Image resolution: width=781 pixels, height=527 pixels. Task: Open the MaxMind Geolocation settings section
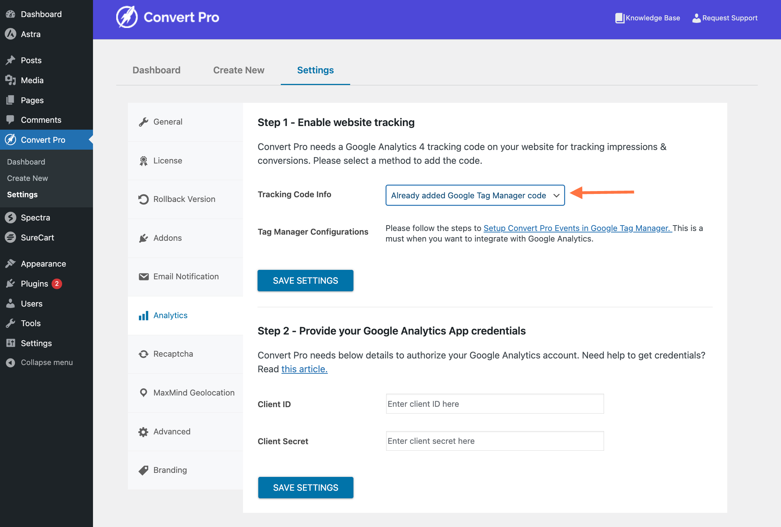pyautogui.click(x=185, y=393)
